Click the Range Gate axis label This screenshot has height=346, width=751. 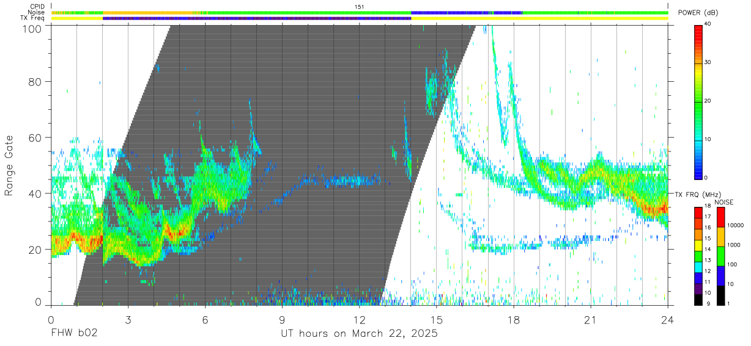[9, 166]
